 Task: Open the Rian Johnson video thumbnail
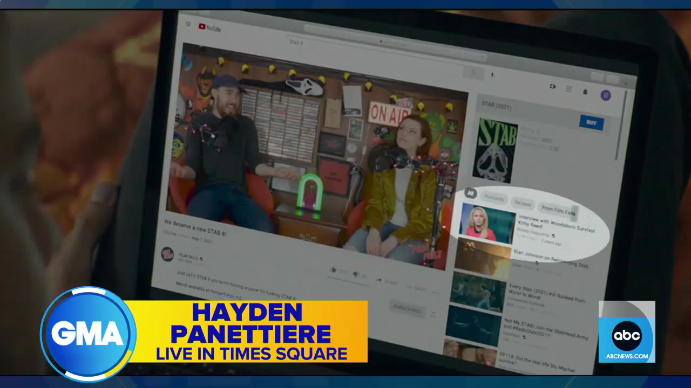tap(482, 257)
